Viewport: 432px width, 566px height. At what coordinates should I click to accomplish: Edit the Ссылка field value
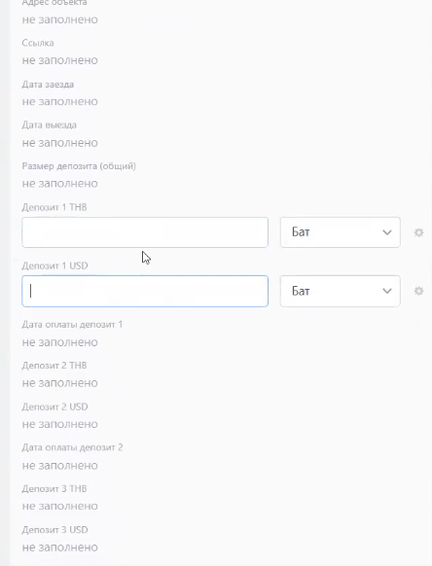(x=60, y=60)
